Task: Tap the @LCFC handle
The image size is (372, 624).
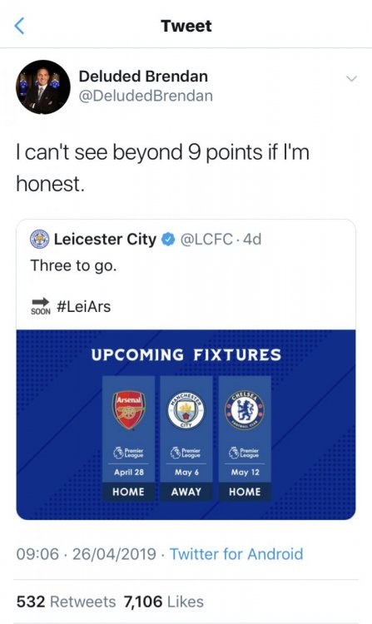Action: tap(206, 239)
